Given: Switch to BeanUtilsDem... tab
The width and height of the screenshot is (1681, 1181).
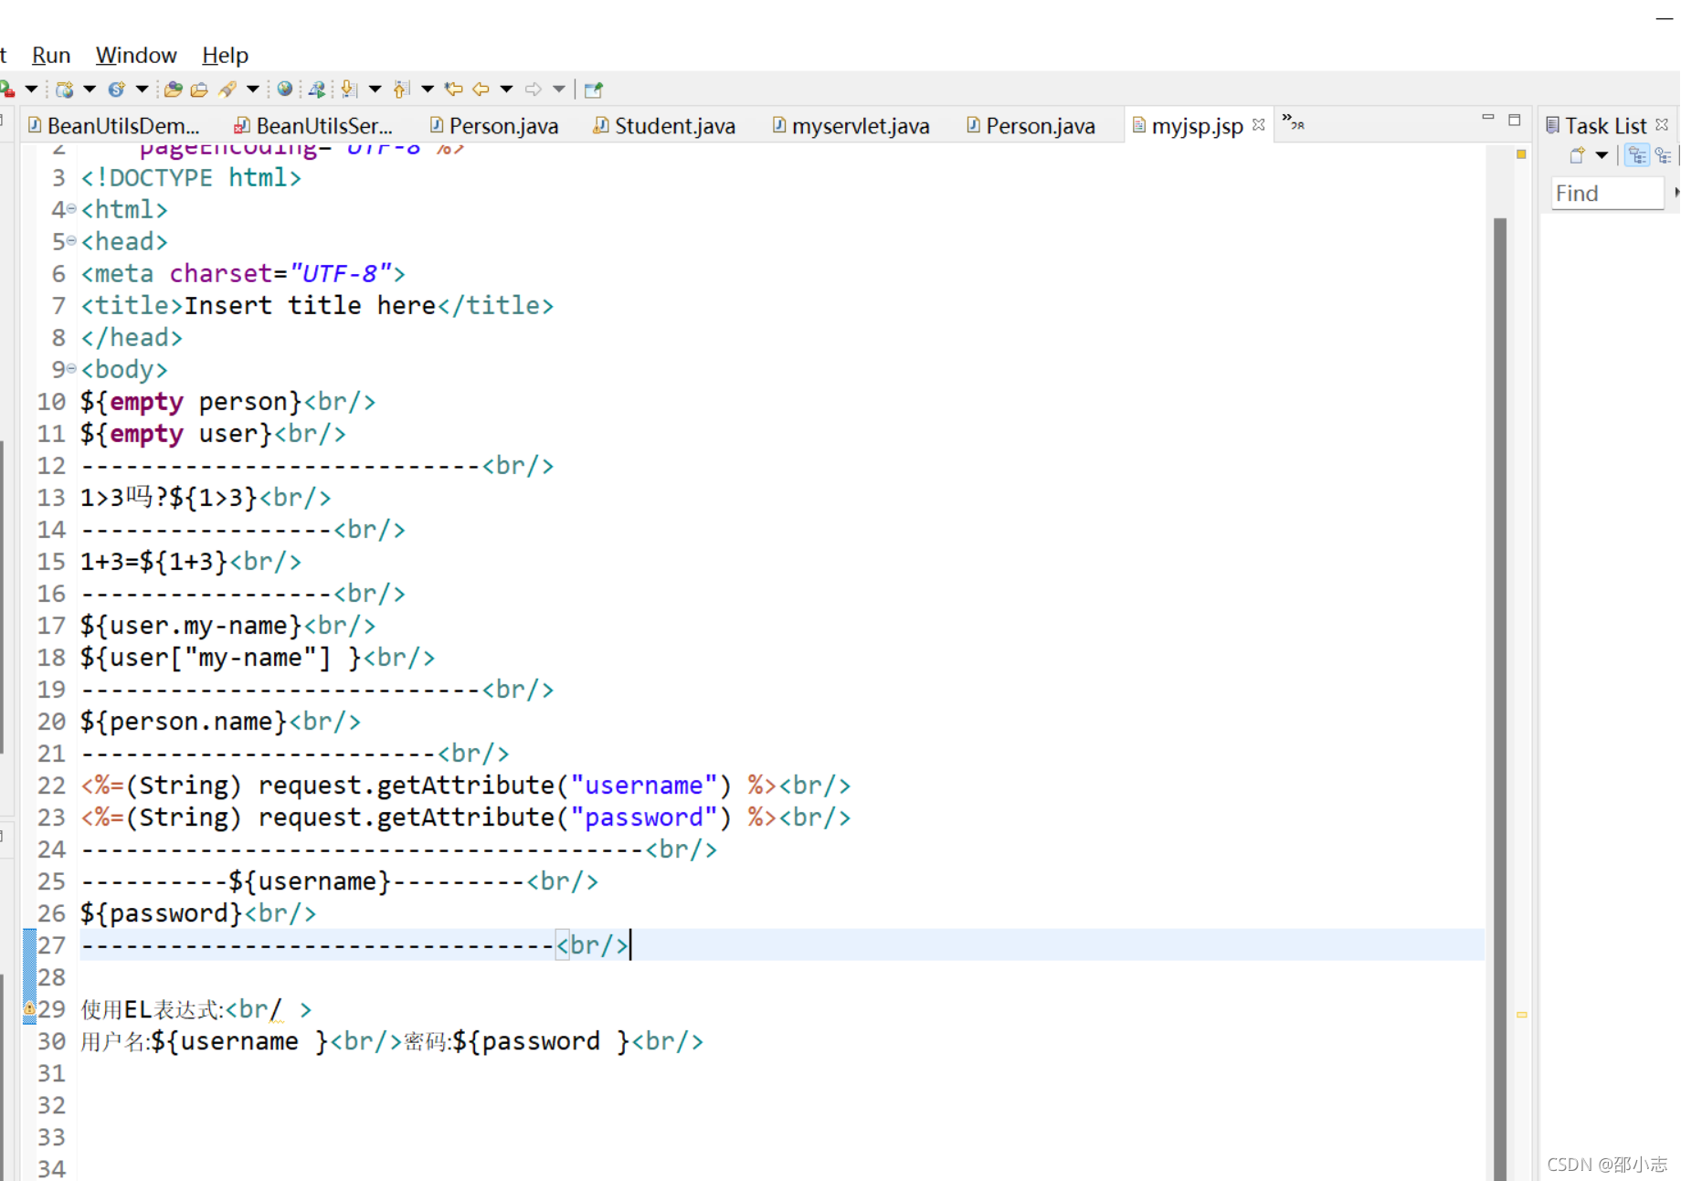Looking at the screenshot, I should pyautogui.click(x=114, y=125).
